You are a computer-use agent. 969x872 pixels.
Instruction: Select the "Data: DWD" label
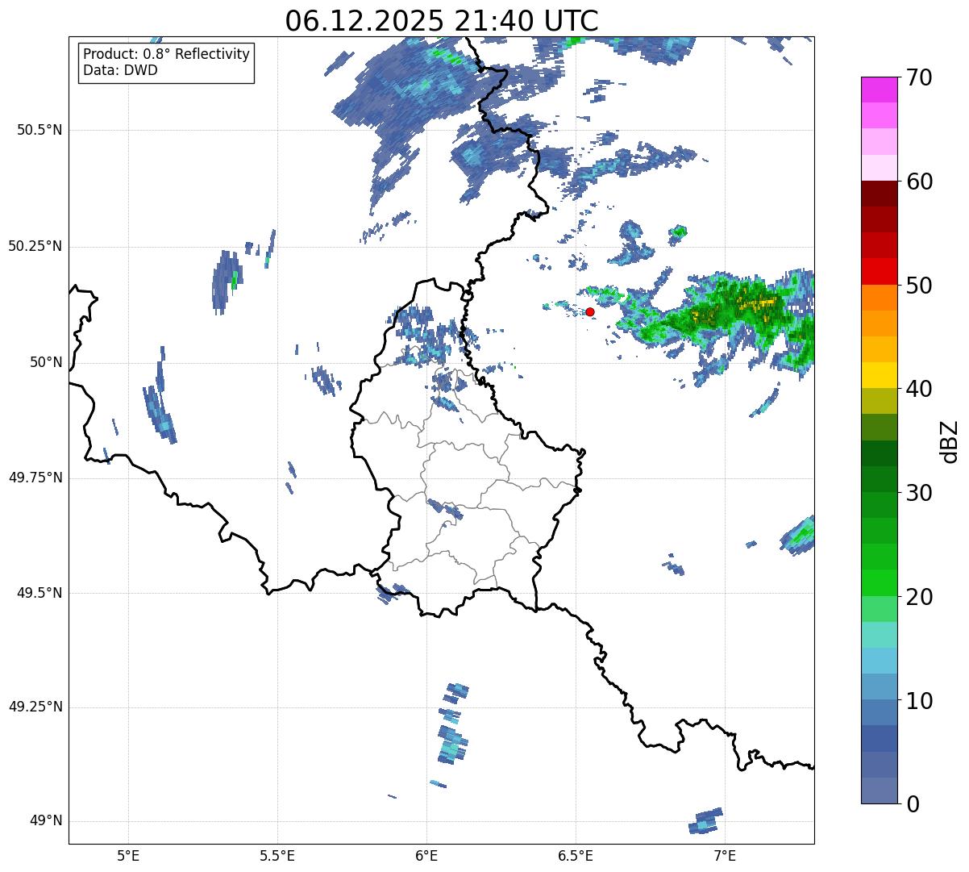120,70
